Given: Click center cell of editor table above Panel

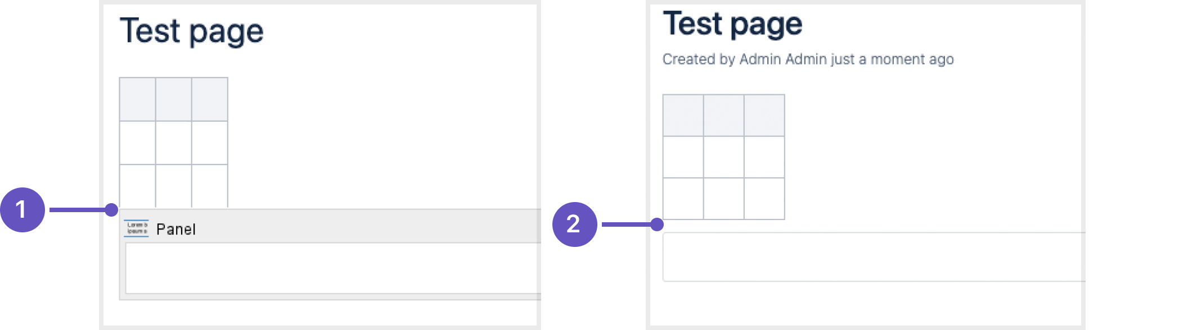Looking at the screenshot, I should coord(173,143).
